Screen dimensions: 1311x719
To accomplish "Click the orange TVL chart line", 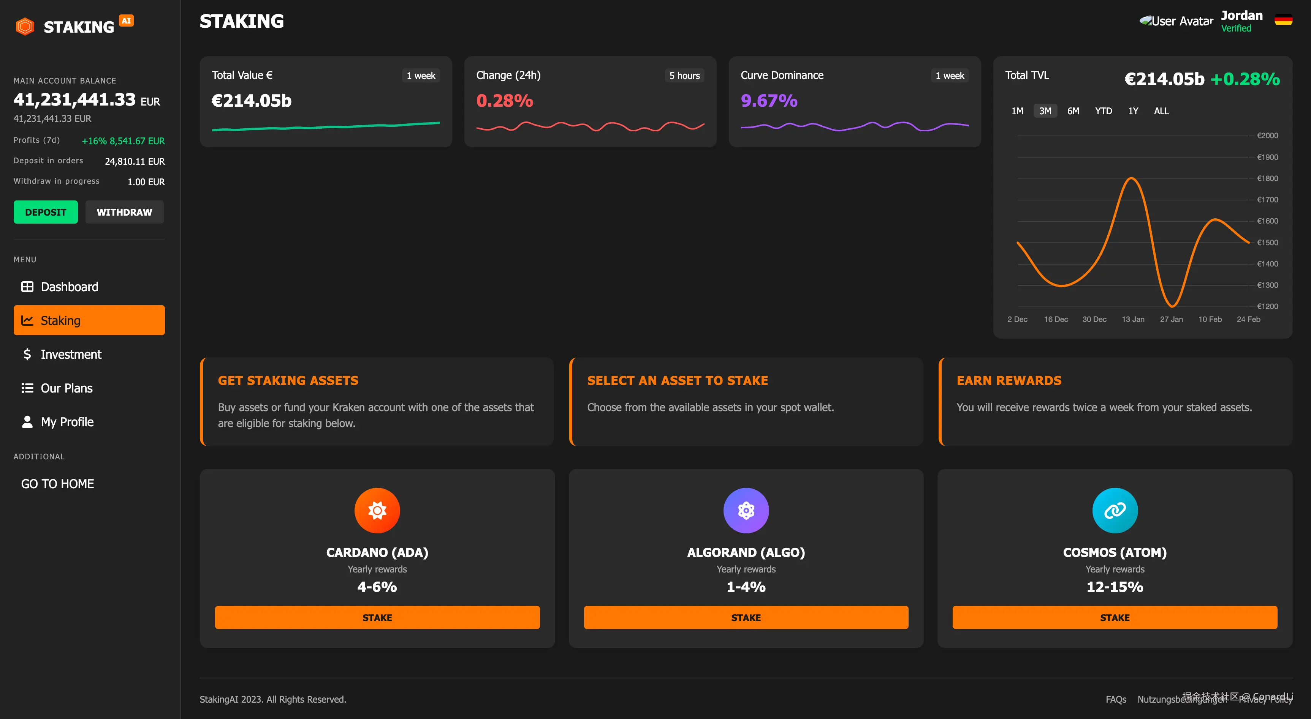I will point(1131,178).
